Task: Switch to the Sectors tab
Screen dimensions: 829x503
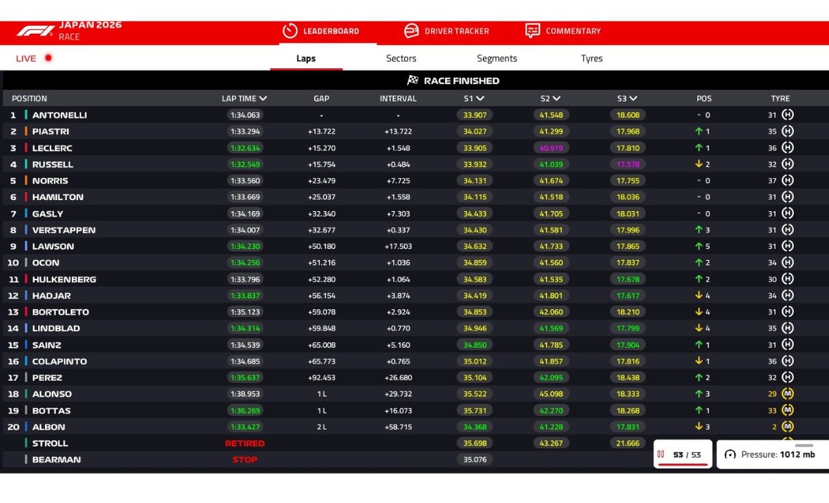Action: tap(401, 59)
